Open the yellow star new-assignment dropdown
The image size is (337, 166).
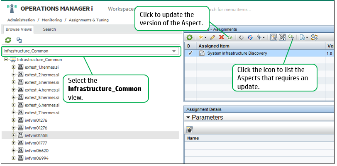point(202,37)
